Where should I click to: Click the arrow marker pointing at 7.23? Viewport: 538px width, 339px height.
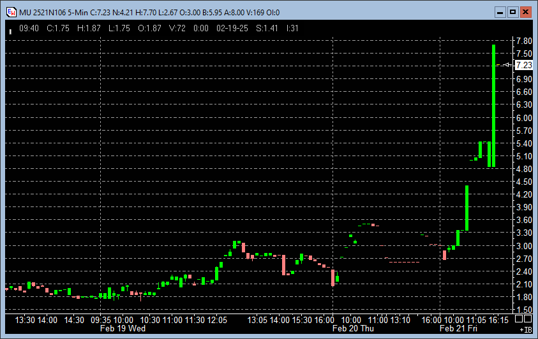click(507, 65)
